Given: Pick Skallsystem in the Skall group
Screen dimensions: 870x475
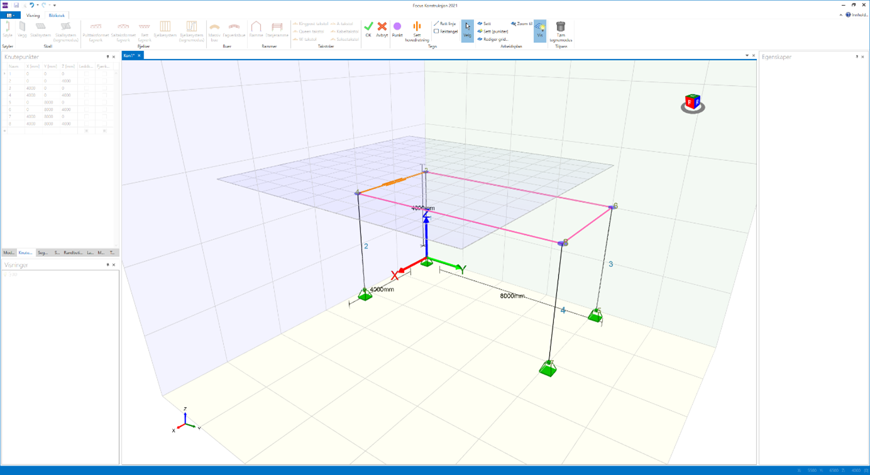Looking at the screenshot, I should [x=41, y=30].
